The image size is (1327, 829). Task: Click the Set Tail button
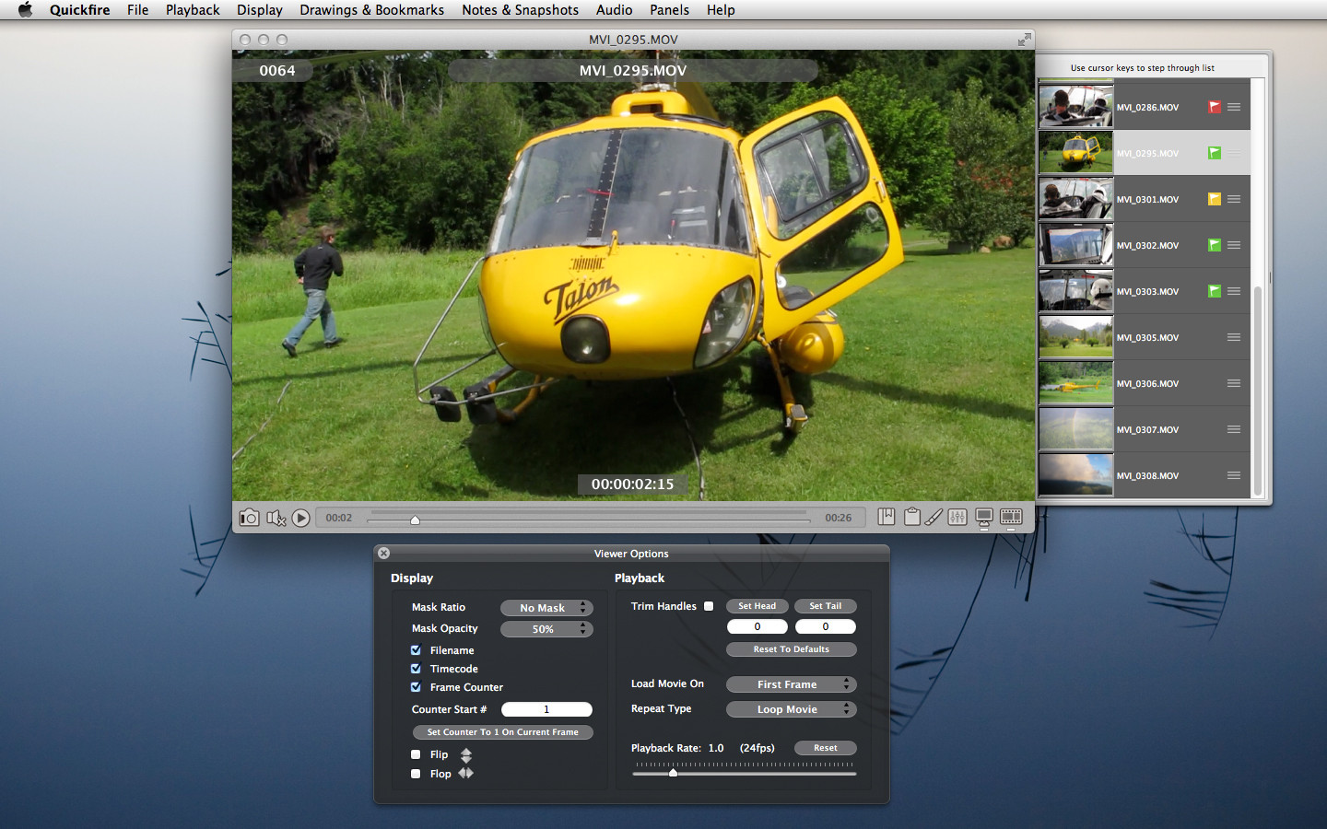826,606
